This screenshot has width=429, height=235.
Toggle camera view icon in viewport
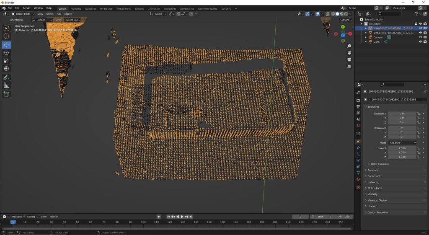[x=349, y=59]
